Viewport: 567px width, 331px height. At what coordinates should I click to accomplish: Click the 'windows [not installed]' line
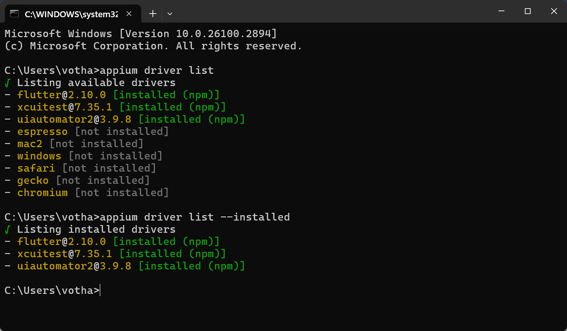(x=83, y=156)
